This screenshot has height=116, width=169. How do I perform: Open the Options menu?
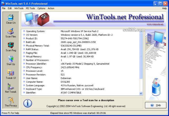pos(41,8)
